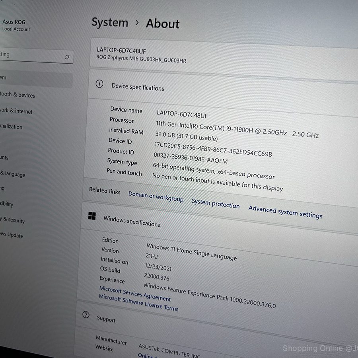
Task: Open the Domain or workgroup link
Action: click(156, 197)
